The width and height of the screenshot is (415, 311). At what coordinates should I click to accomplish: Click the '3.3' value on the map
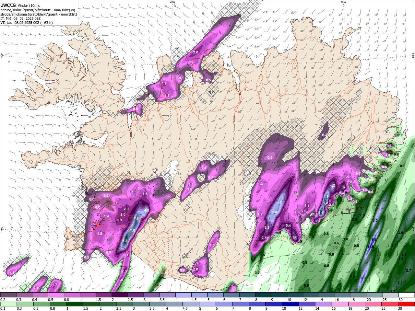click(267, 228)
